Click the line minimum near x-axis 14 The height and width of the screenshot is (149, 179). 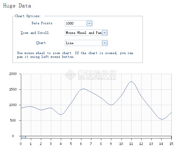point(162,119)
